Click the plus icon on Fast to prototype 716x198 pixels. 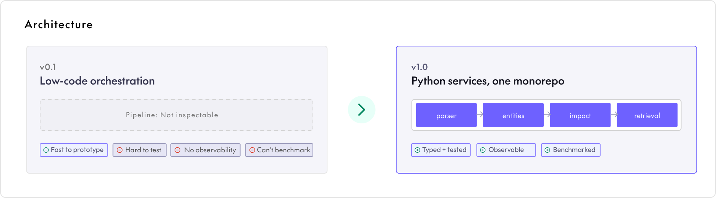coord(46,150)
